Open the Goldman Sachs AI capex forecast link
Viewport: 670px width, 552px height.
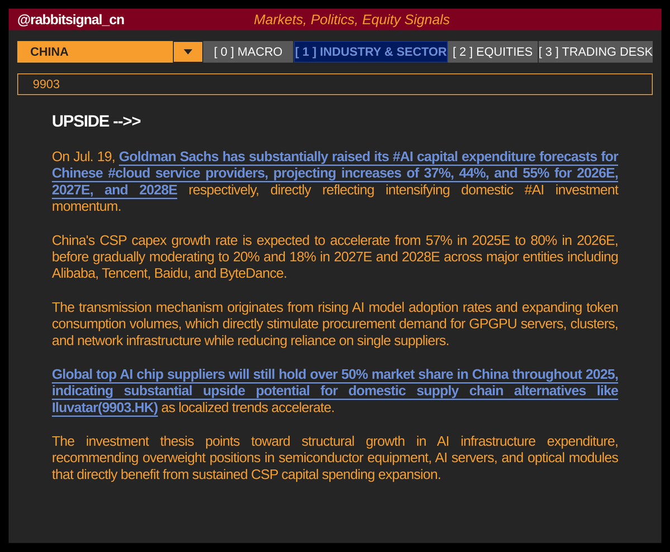(335, 173)
